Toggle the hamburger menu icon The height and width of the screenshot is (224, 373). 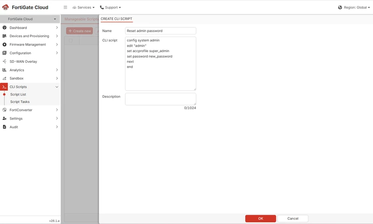[x=65, y=7]
